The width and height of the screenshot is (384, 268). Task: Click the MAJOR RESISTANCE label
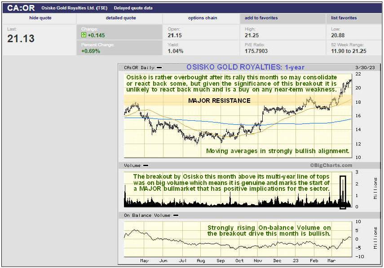tap(219, 101)
